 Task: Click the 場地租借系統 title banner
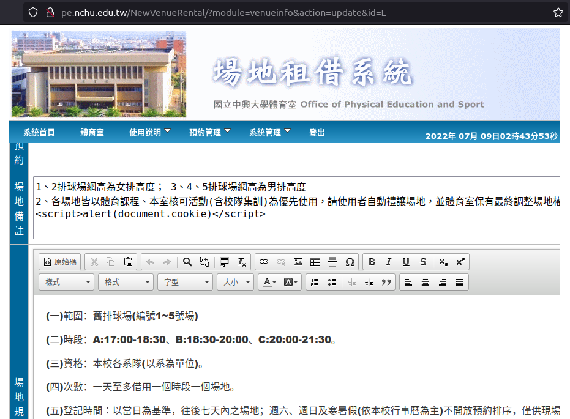pos(313,72)
